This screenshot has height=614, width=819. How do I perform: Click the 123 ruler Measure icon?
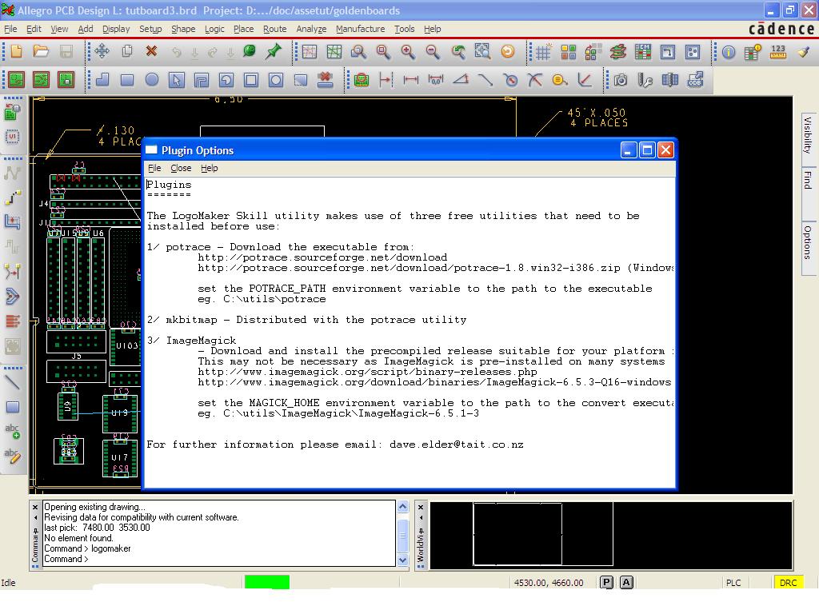[778, 52]
